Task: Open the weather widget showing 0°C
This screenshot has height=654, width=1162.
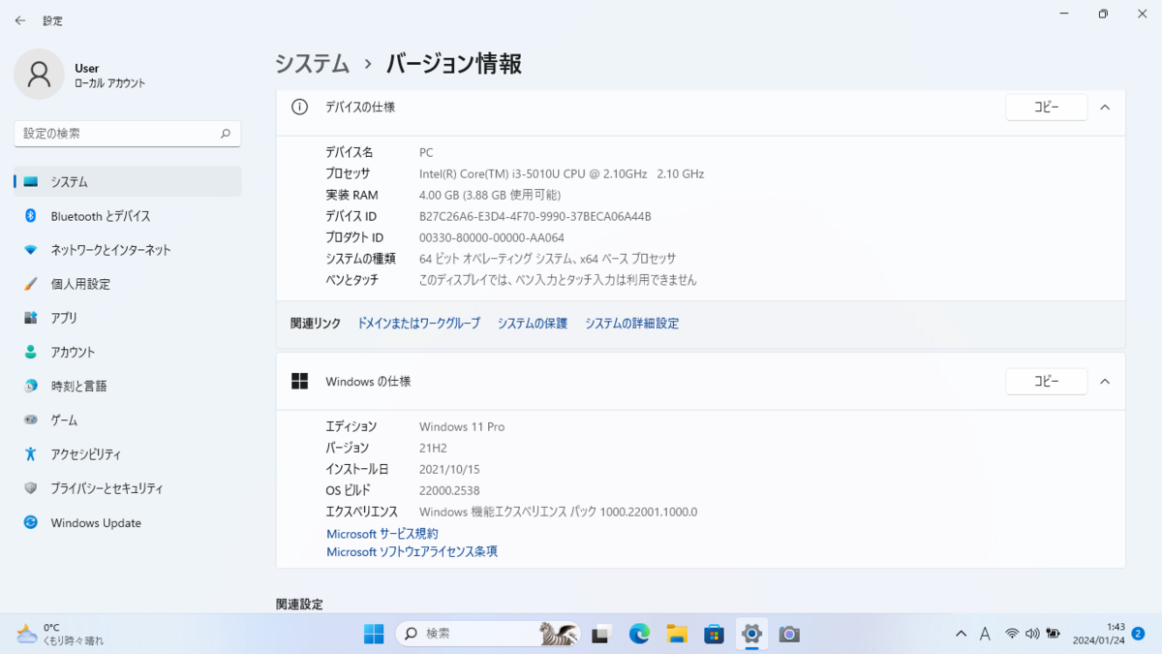Action: (x=60, y=634)
